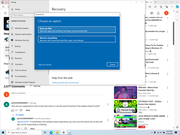Image resolution: width=180 pixels, height=135 pixels.
Task: Open options for How To Fix Taskbar video
Action: pyautogui.click(x=168, y=46)
